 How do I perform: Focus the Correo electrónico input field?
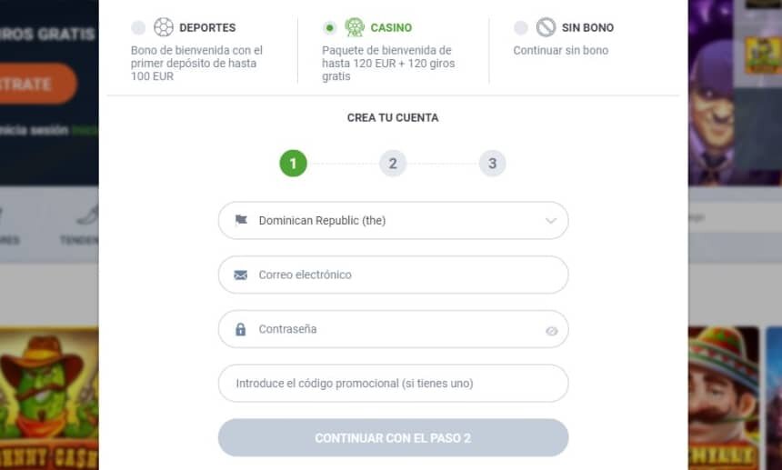point(400,275)
